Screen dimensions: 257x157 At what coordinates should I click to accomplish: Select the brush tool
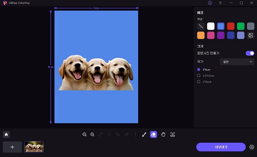144,135
